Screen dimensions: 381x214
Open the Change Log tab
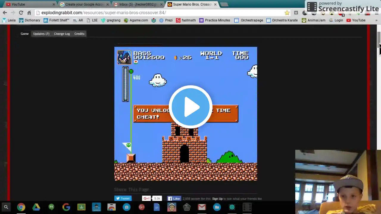(x=62, y=34)
